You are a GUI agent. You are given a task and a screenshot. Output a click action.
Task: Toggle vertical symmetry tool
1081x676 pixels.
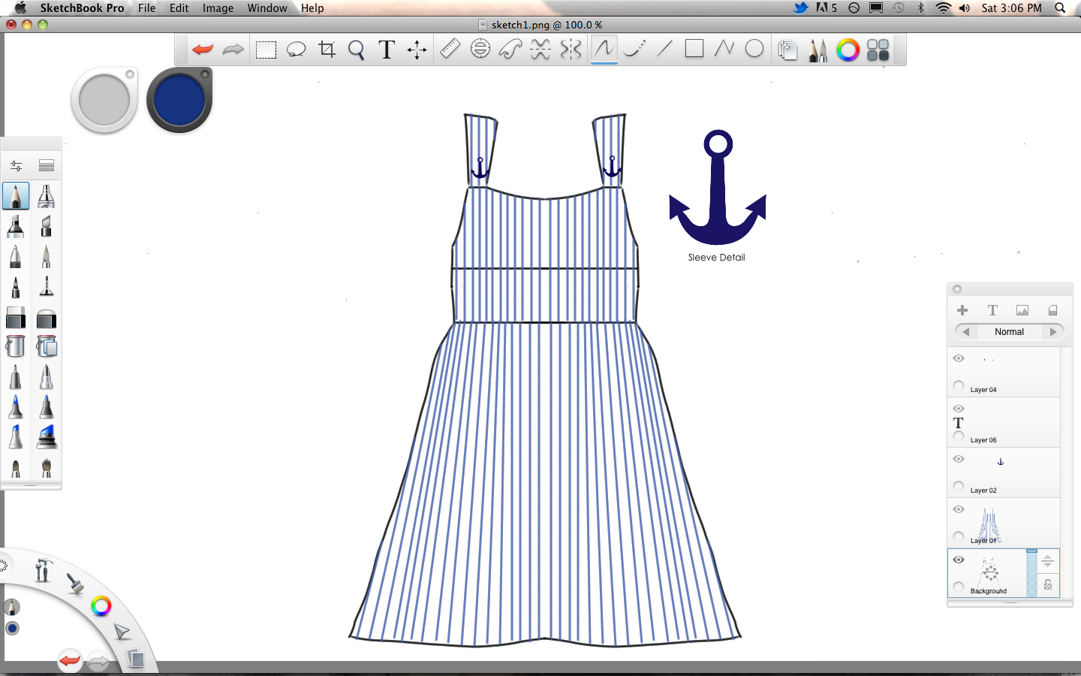571,50
